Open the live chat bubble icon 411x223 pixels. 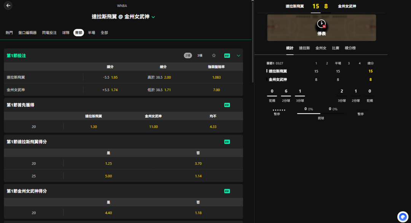pyautogui.click(x=403, y=217)
